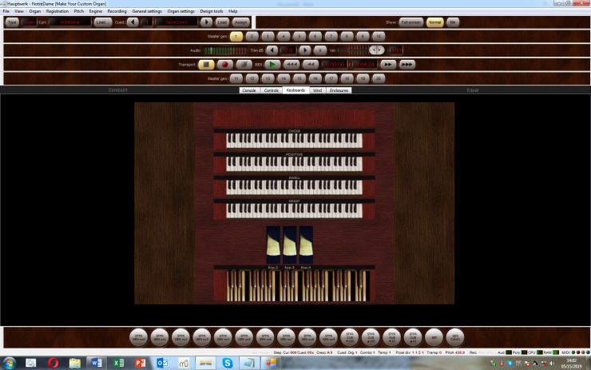
Task: Toggle master general piston 20
Action: pyautogui.click(x=379, y=78)
